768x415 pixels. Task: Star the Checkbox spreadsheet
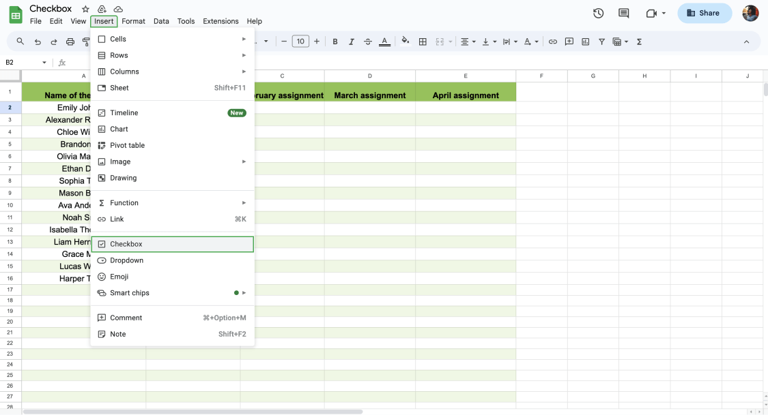(x=85, y=8)
